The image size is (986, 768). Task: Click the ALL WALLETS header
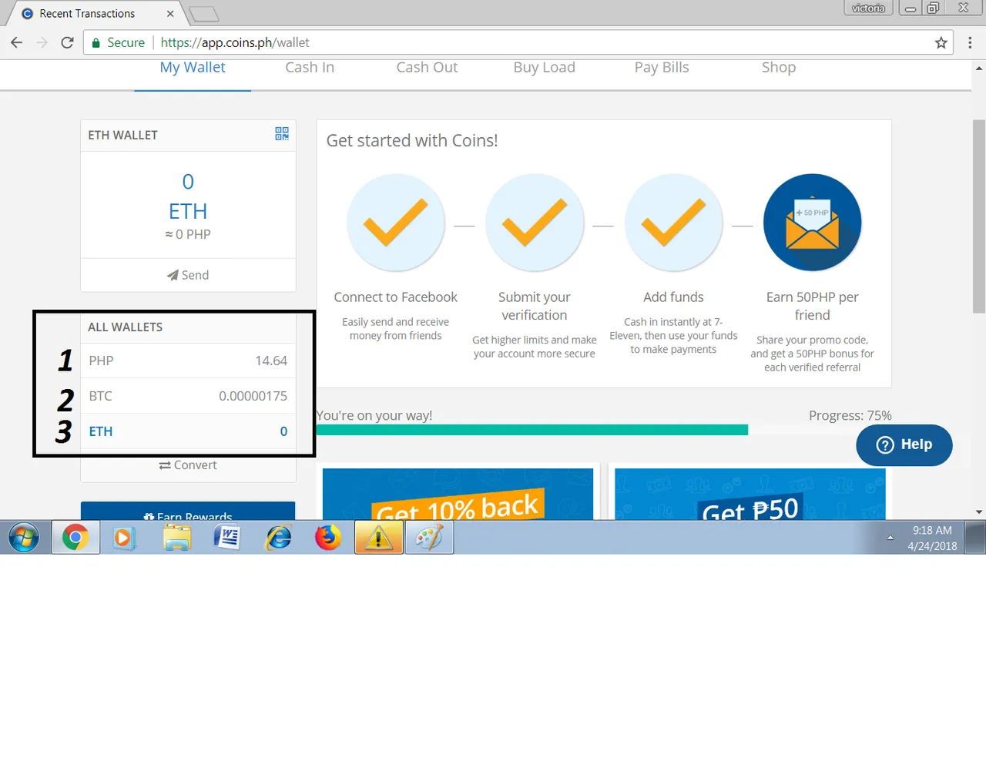tap(125, 327)
